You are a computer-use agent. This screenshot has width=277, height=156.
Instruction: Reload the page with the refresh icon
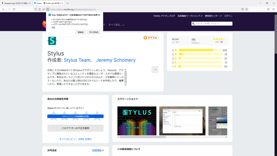14,9
